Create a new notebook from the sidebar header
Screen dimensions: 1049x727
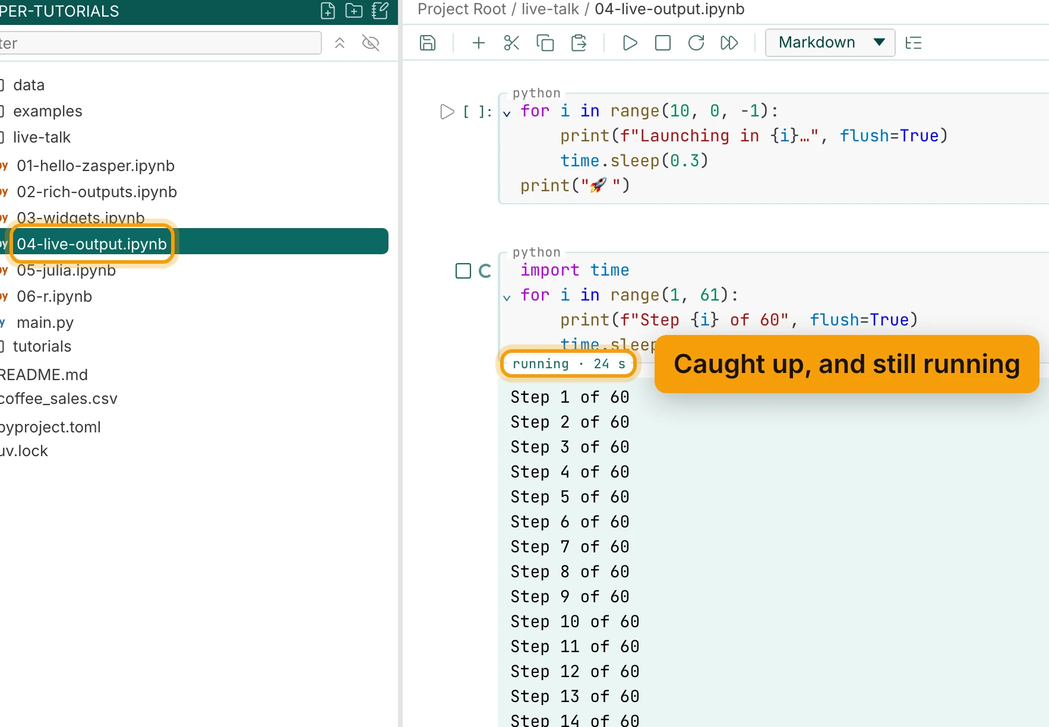click(x=380, y=11)
